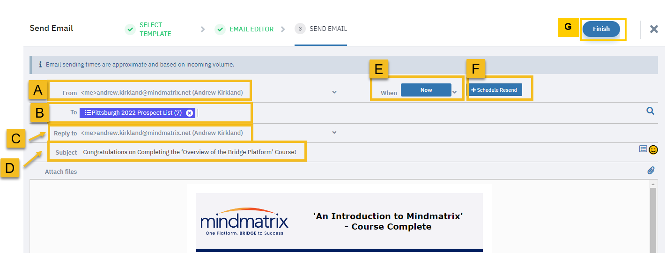Click the Select Template green checkmark icon

(130, 29)
